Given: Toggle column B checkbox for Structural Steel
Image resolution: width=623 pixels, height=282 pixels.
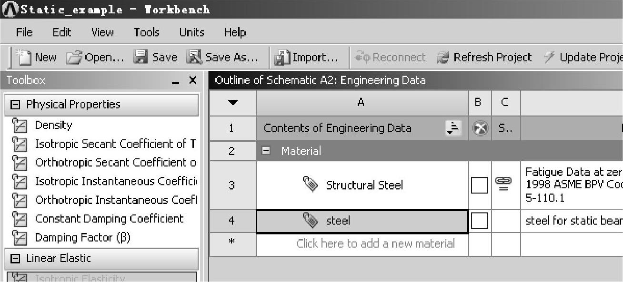Looking at the screenshot, I should (479, 185).
